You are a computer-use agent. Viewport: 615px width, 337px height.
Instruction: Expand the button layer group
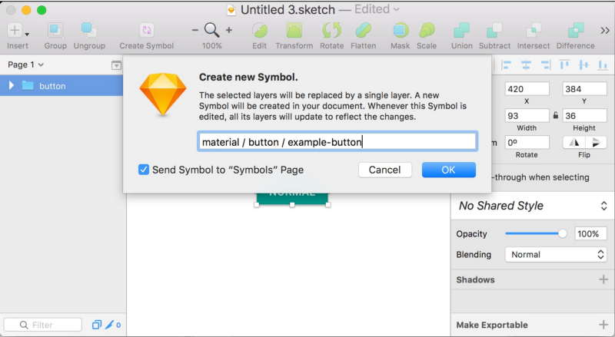12,85
